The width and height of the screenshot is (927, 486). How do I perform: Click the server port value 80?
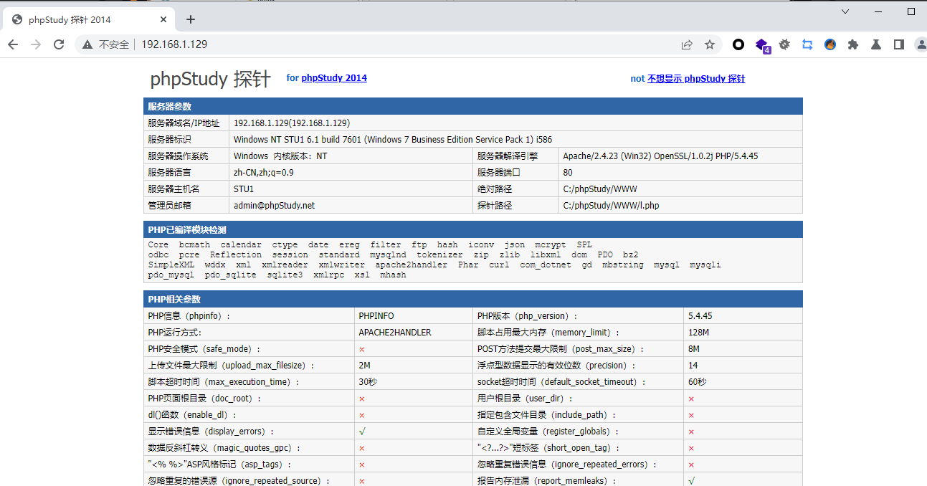click(x=568, y=173)
